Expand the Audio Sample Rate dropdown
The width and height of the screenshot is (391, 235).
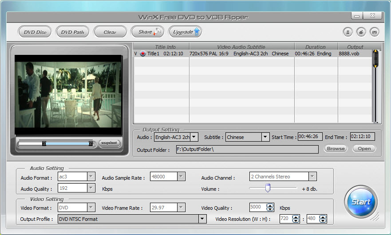pyautogui.click(x=181, y=177)
